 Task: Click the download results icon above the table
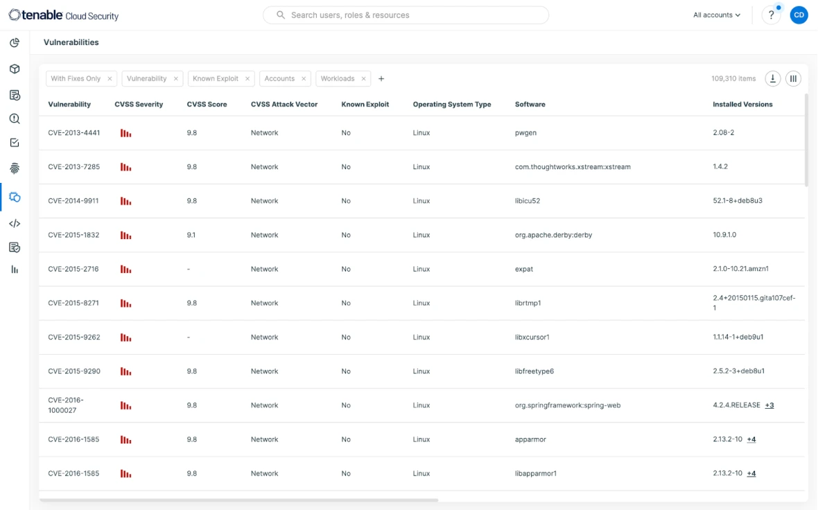click(773, 78)
